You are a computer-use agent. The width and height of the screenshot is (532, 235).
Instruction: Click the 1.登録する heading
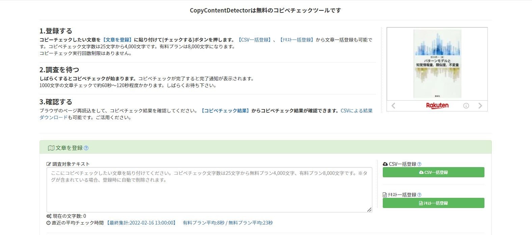point(56,31)
